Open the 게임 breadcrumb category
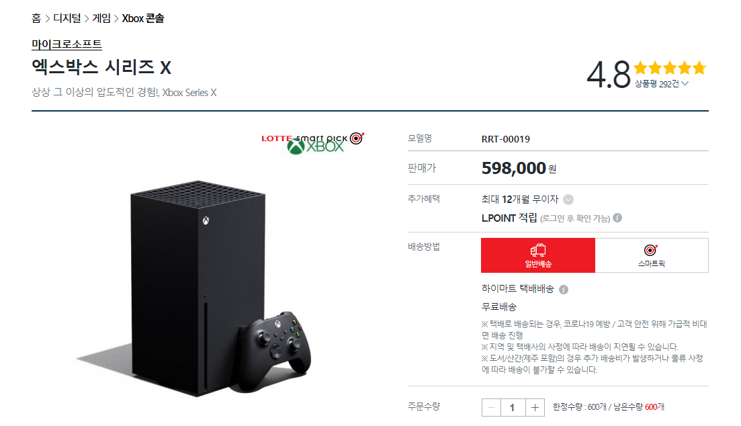The height and width of the screenshot is (426, 741). tap(101, 18)
